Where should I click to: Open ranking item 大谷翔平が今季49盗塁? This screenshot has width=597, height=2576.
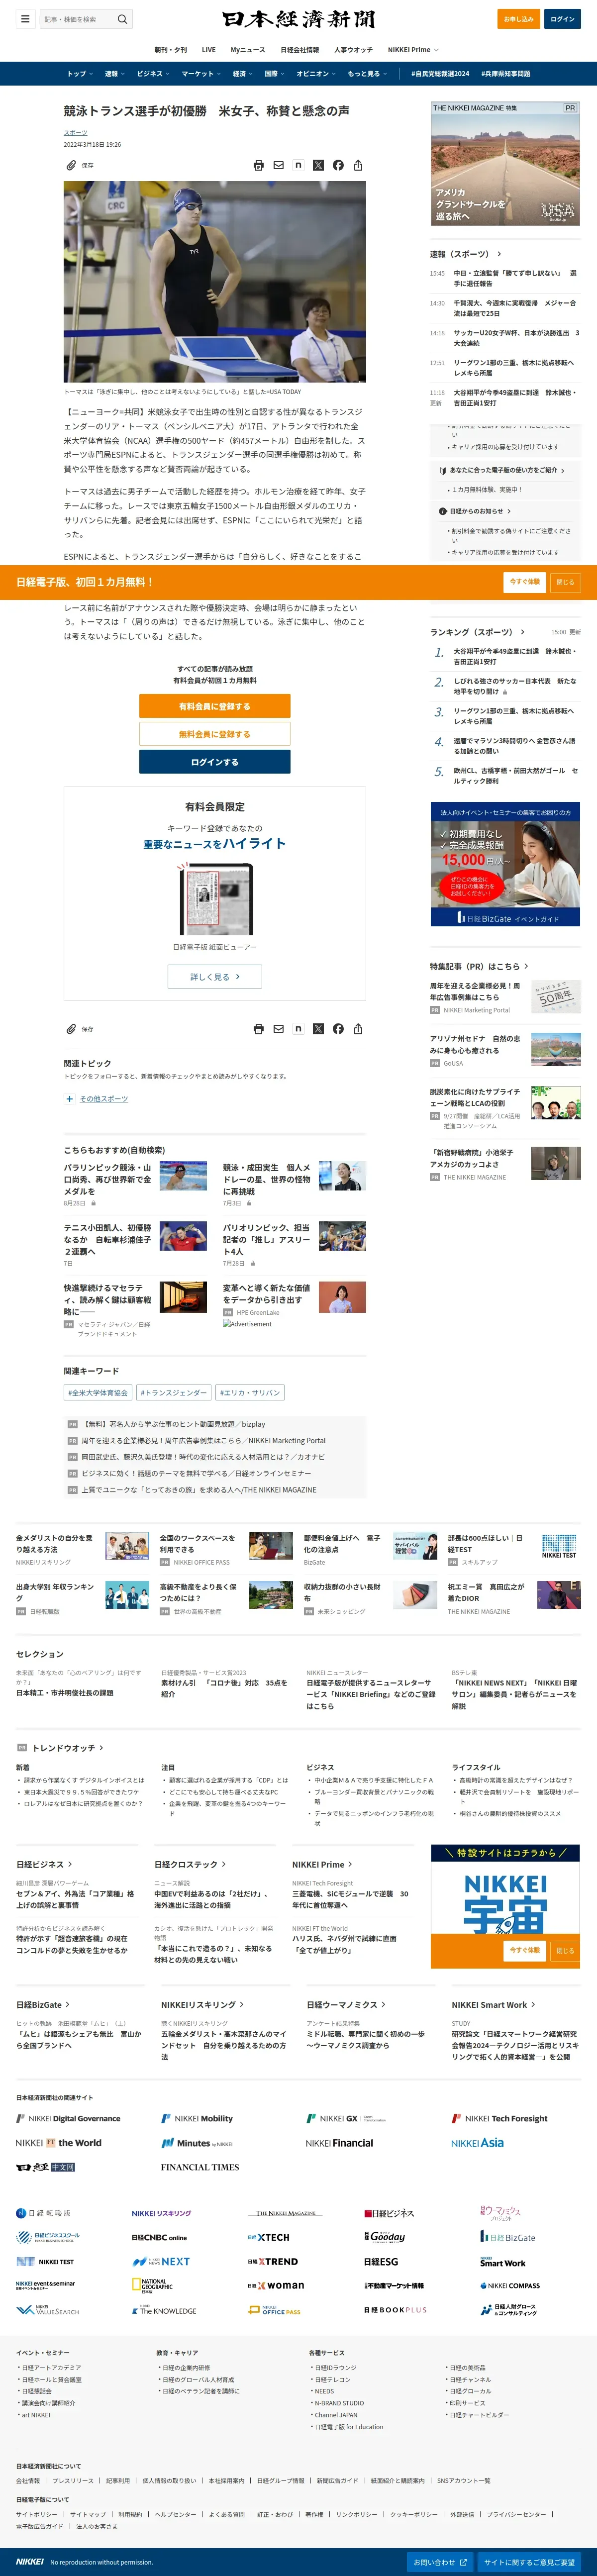[515, 656]
